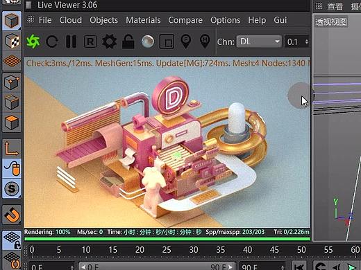
Task: Toggle snapping with the magnet icon
Action: pyautogui.click(x=12, y=215)
